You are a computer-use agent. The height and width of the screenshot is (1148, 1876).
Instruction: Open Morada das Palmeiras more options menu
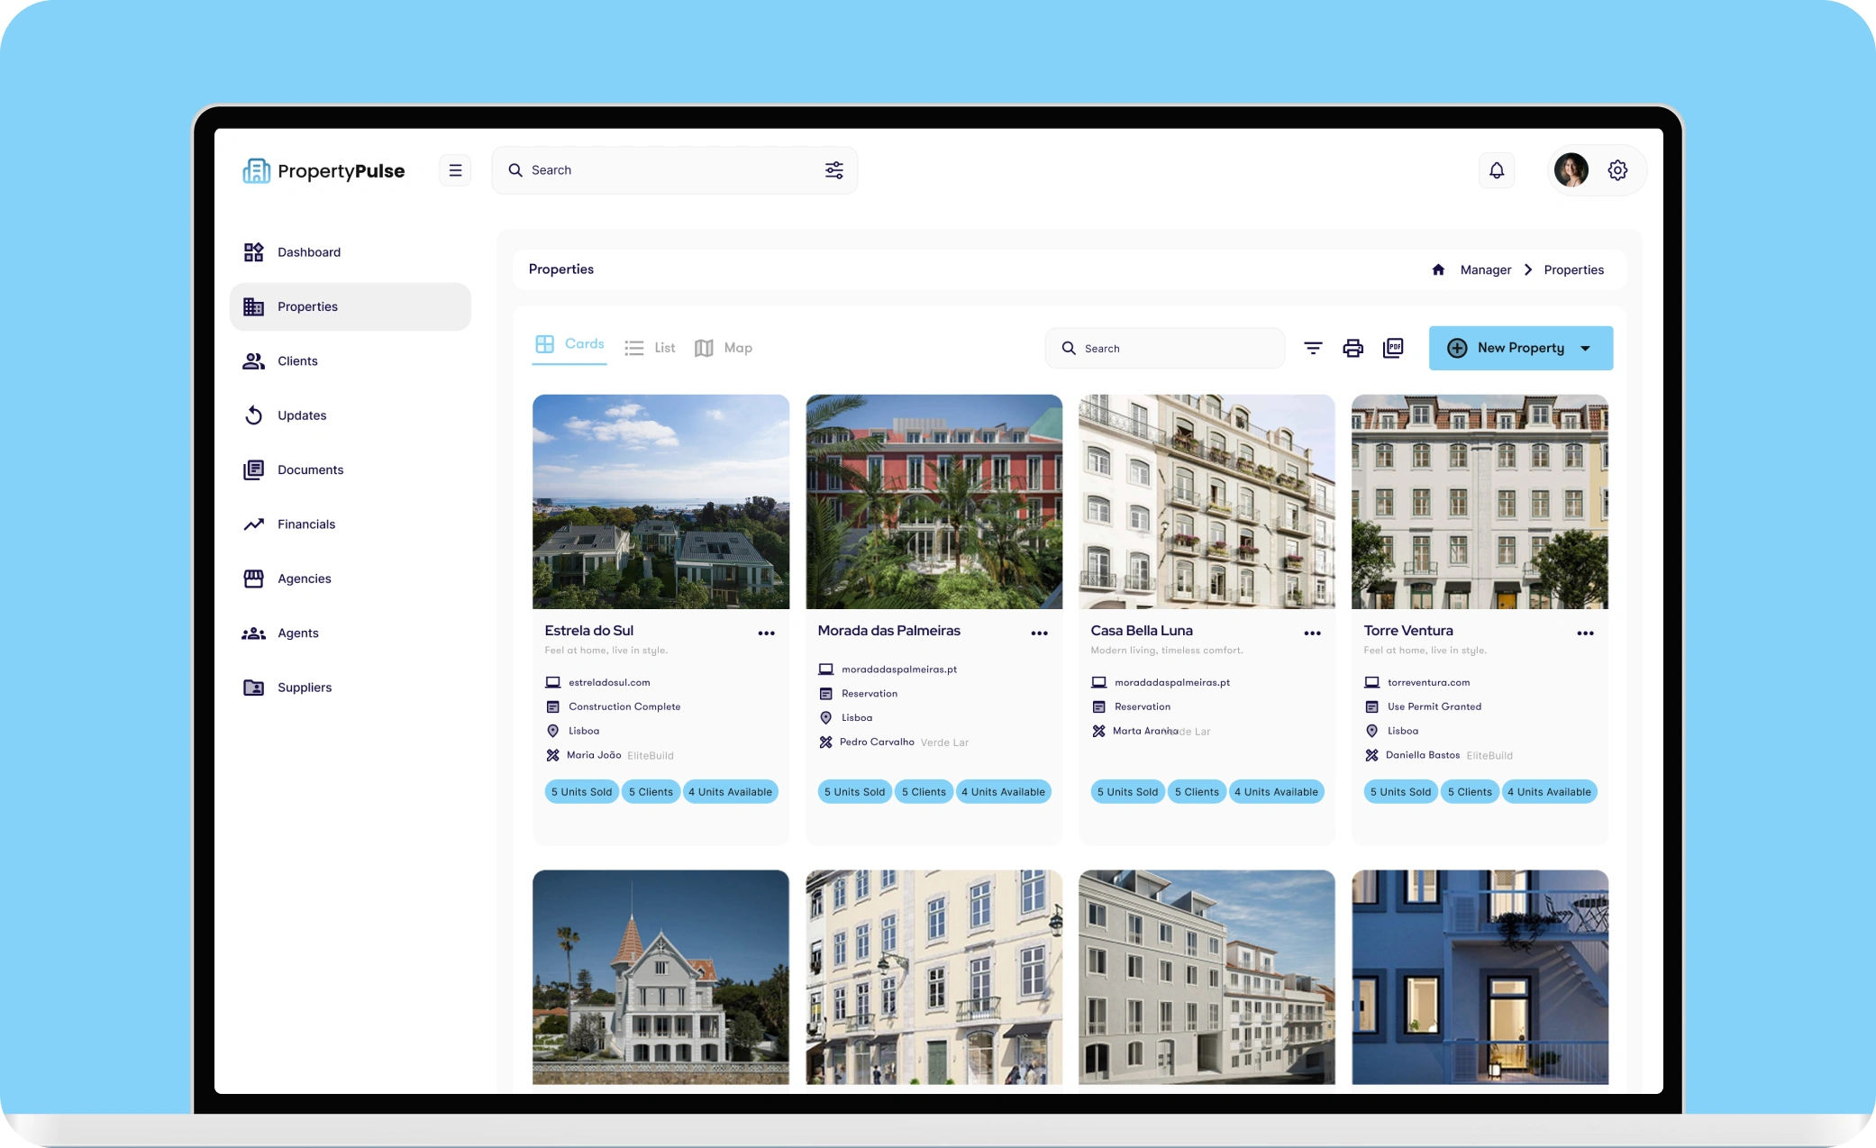1039,633
